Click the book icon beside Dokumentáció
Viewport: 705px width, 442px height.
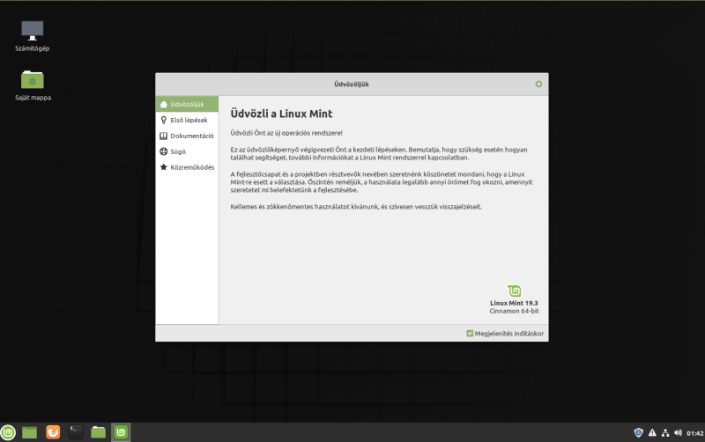click(x=164, y=136)
